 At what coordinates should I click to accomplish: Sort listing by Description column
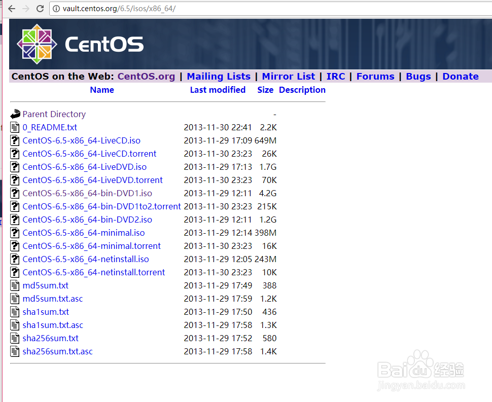[x=302, y=90]
